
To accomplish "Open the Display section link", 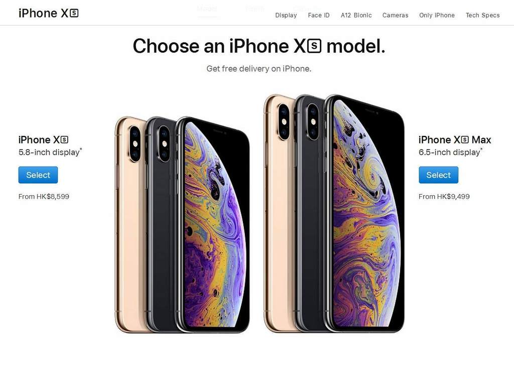I will point(286,15).
